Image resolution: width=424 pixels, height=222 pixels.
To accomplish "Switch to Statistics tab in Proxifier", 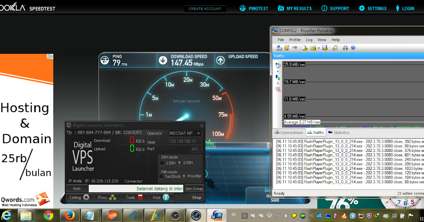I will tap(338, 132).
